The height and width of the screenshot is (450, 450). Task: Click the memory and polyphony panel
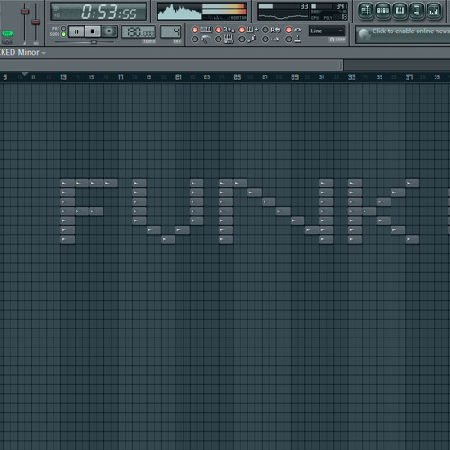click(329, 12)
